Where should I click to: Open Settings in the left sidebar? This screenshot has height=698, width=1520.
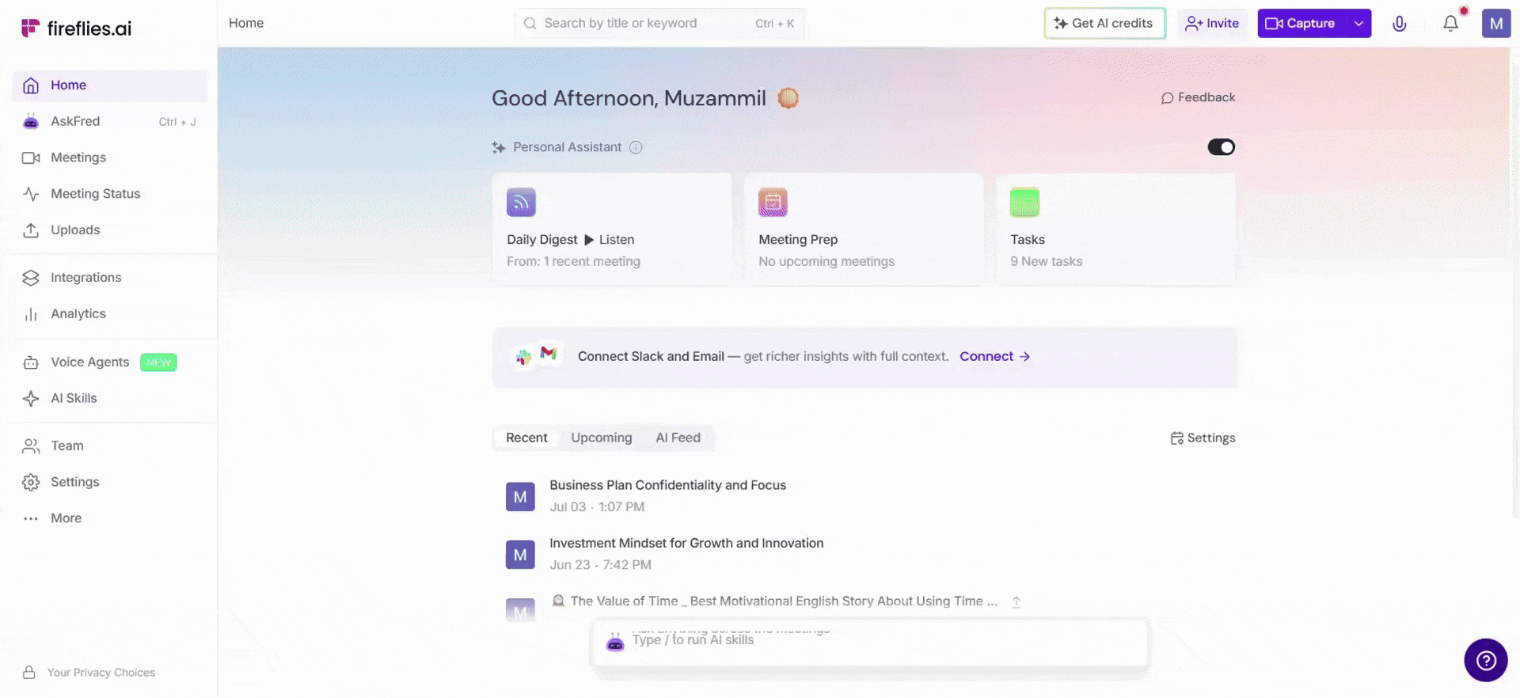(x=110, y=483)
